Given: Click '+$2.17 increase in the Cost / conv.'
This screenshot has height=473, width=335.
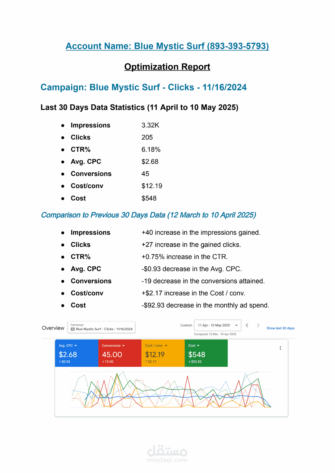Looking at the screenshot, I should 193,293.
